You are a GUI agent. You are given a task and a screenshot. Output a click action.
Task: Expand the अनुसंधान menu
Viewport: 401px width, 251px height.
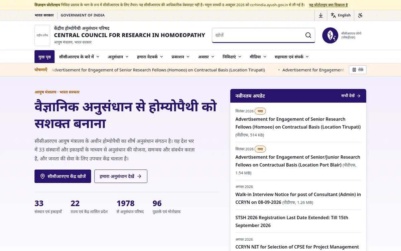coord(118,57)
